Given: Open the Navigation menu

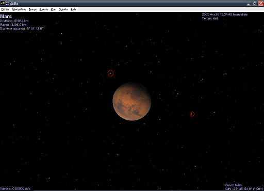Looking at the screenshot, I should pyautogui.click(x=19, y=9).
